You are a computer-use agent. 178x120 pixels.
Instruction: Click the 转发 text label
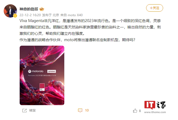pos(32,110)
